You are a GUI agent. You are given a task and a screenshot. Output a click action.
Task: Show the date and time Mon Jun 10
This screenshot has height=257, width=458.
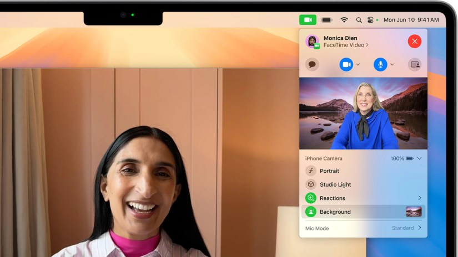click(411, 20)
